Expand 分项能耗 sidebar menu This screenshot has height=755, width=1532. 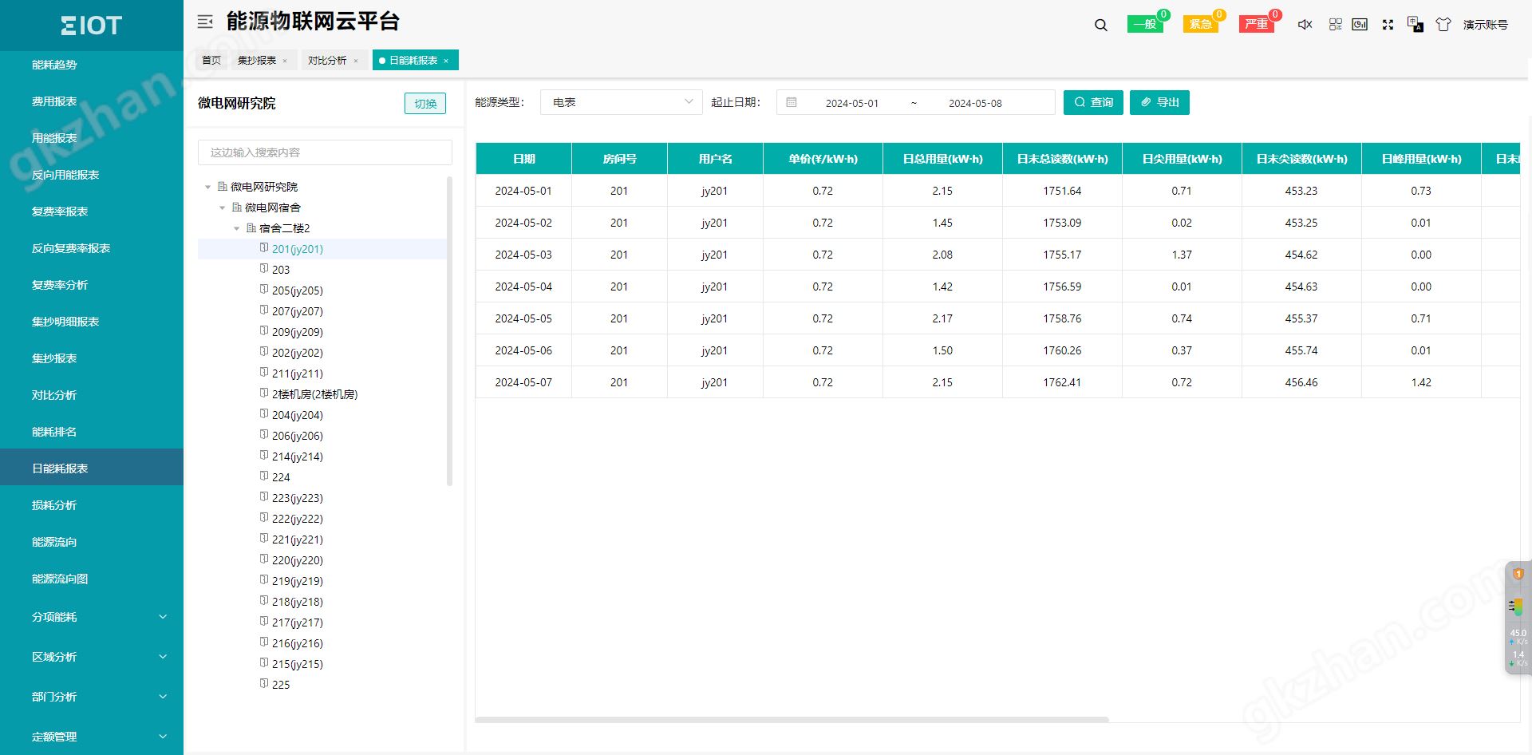click(92, 617)
